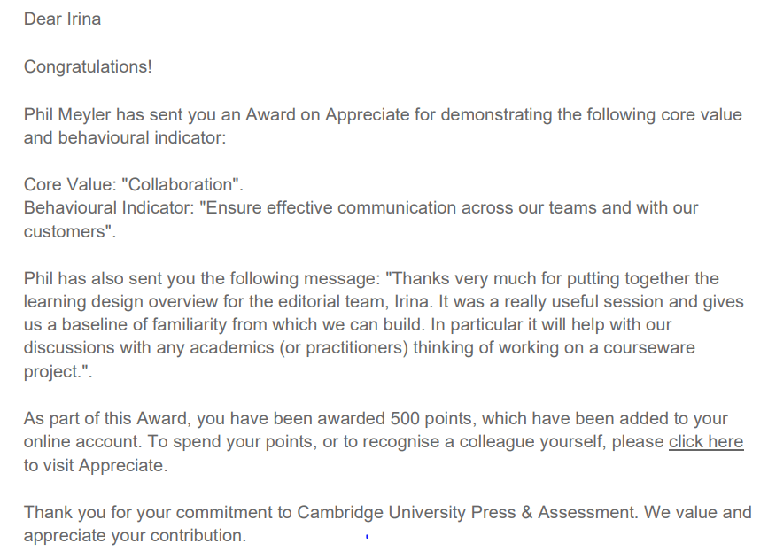768x559 pixels.
Task: Open the "click here" link to Appreciate
Action: [x=705, y=442]
